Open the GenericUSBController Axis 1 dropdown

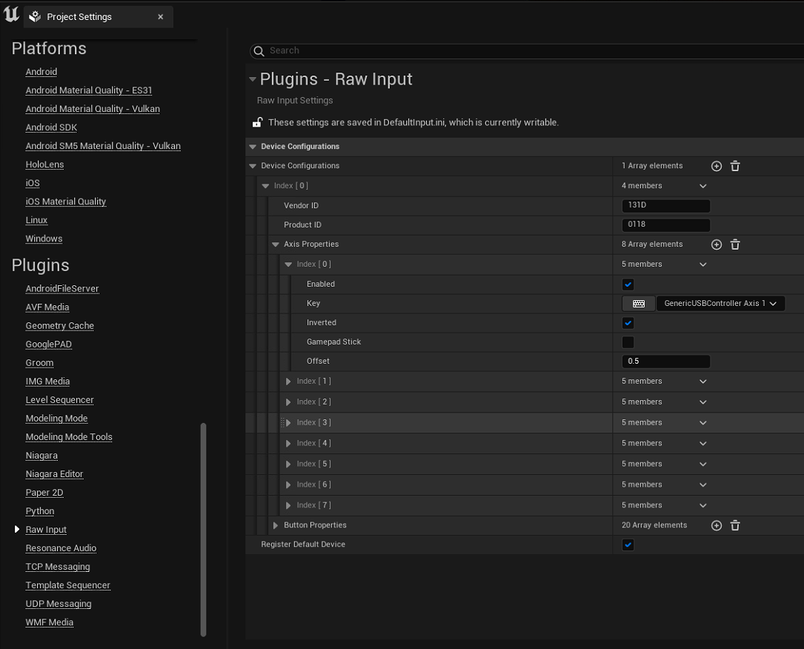(720, 304)
